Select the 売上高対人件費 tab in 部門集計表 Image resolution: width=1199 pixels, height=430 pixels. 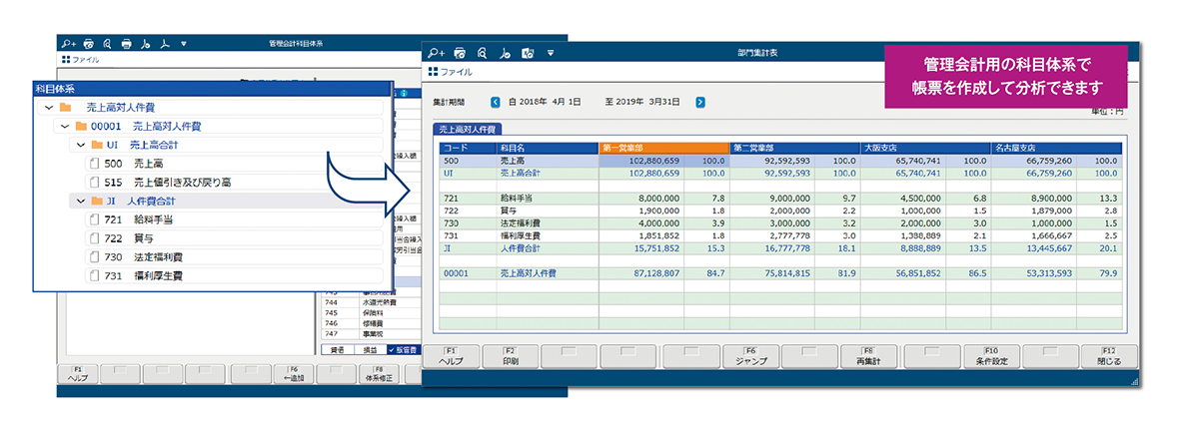click(469, 129)
